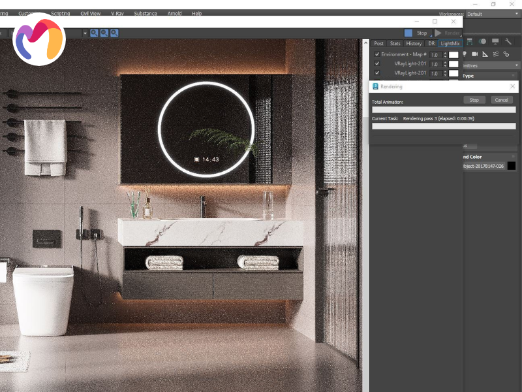
Task: Click the zoom in magnifier icon
Action: [94, 33]
